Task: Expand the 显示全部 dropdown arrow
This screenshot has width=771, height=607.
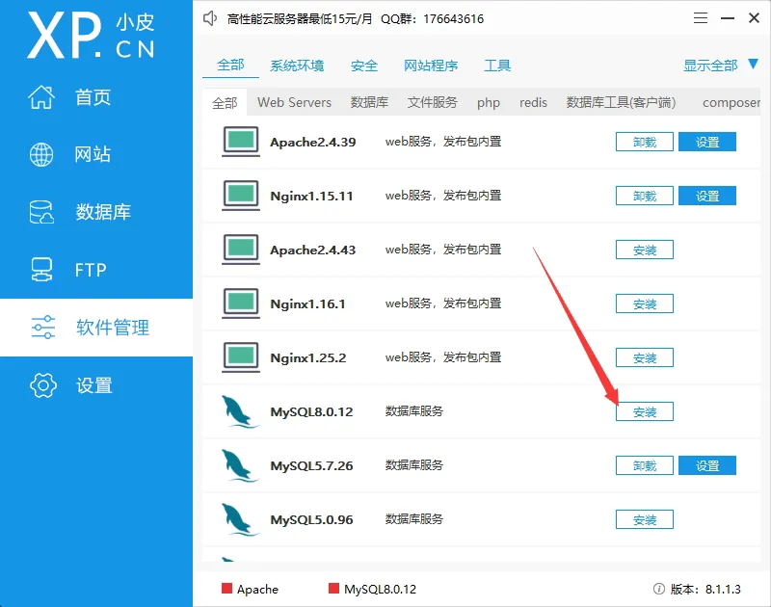Action: (754, 65)
